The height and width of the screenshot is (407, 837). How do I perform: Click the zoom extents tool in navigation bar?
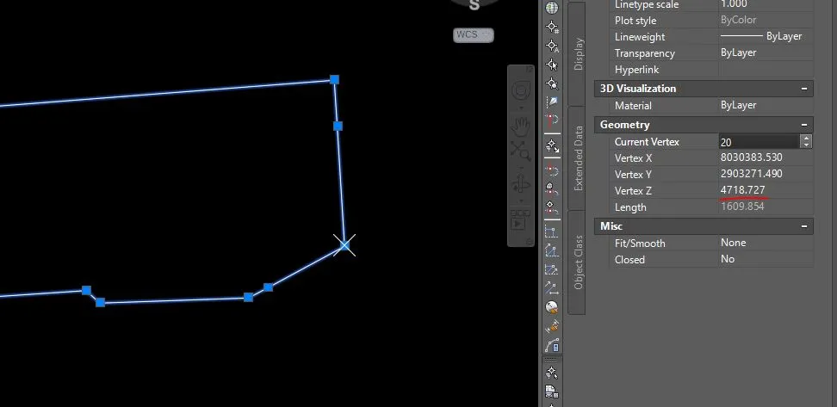[520, 151]
